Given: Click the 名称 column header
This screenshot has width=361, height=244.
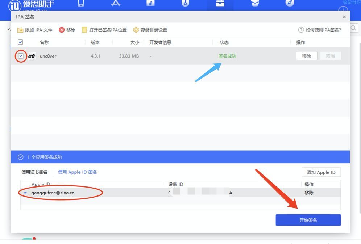Looking at the screenshot, I should (44, 42).
